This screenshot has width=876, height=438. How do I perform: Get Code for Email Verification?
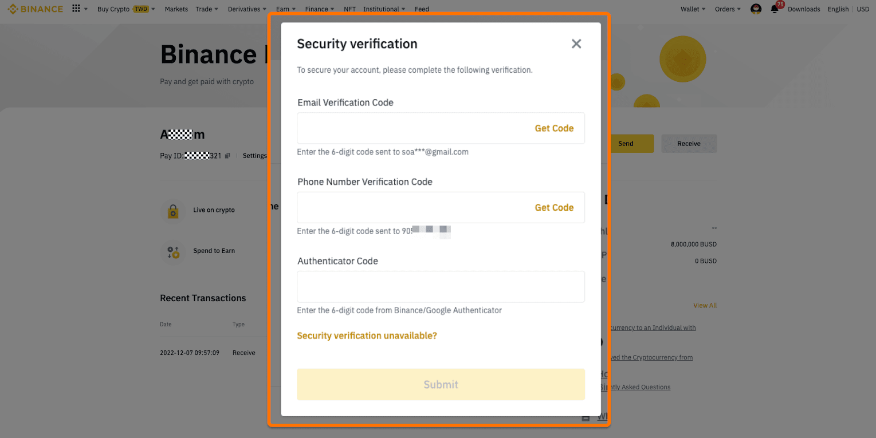pyautogui.click(x=554, y=128)
